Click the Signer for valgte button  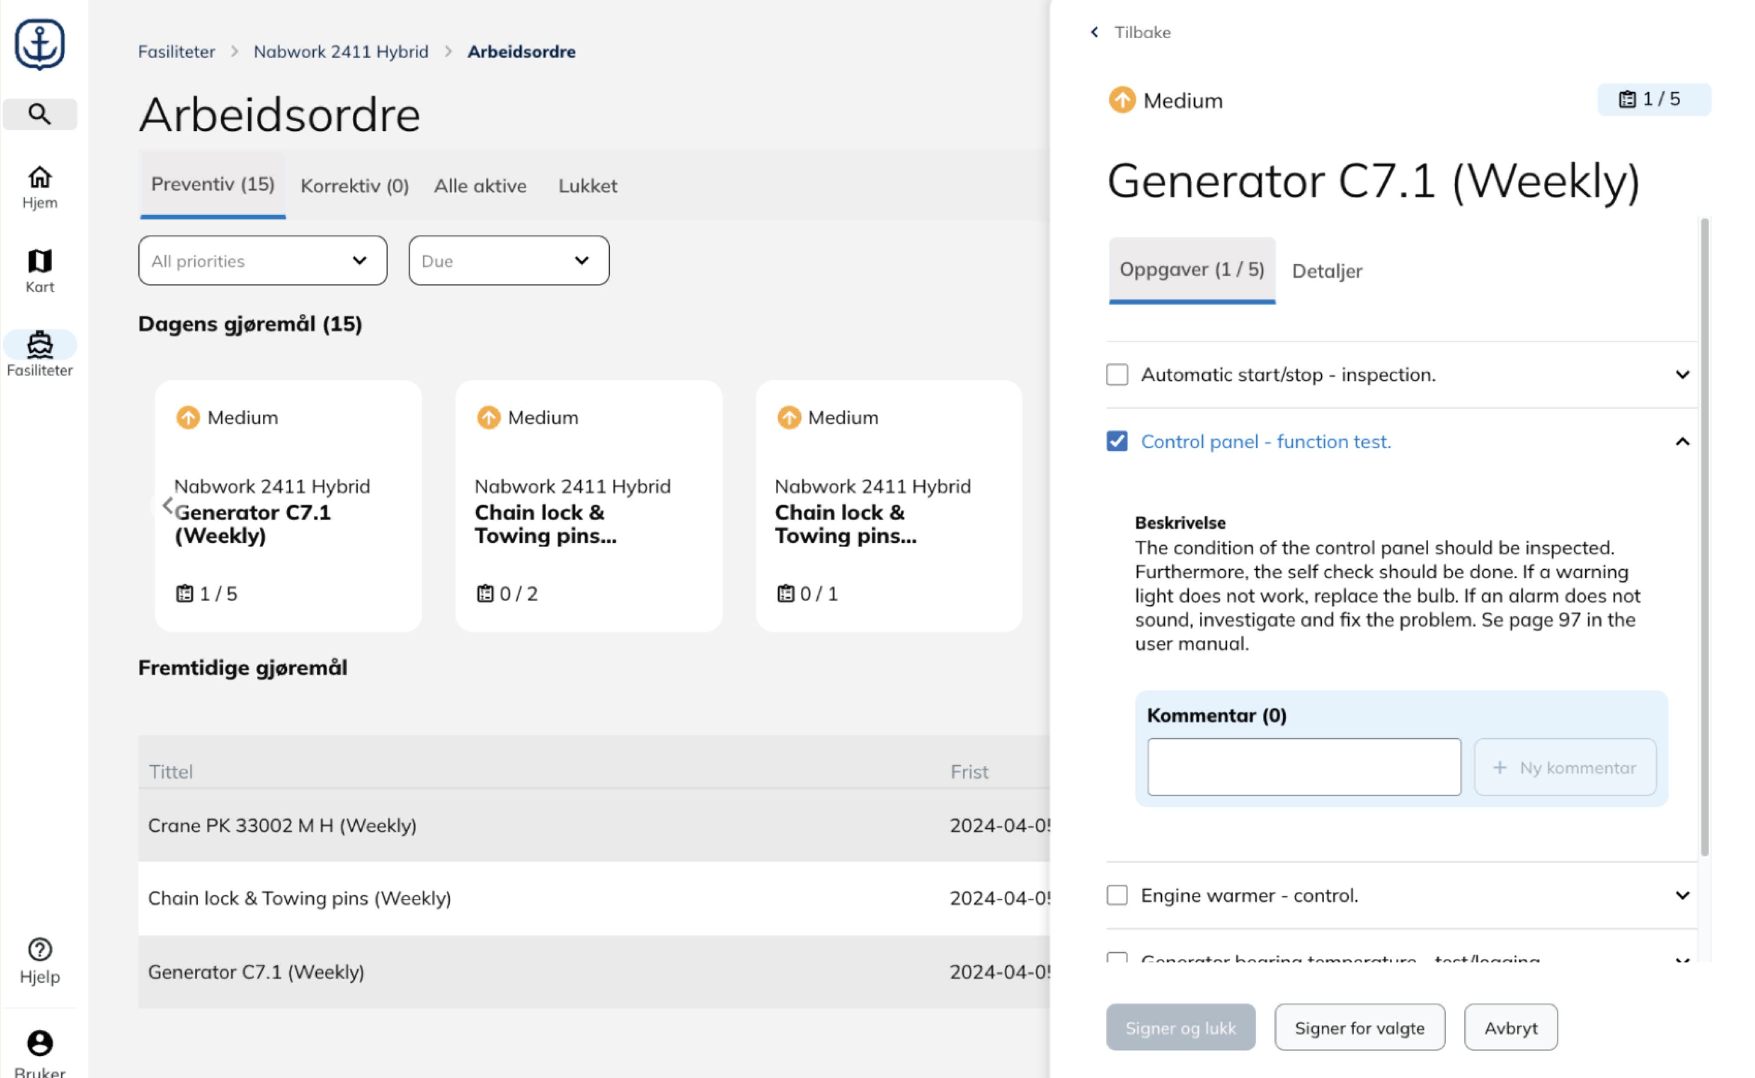click(1359, 1028)
